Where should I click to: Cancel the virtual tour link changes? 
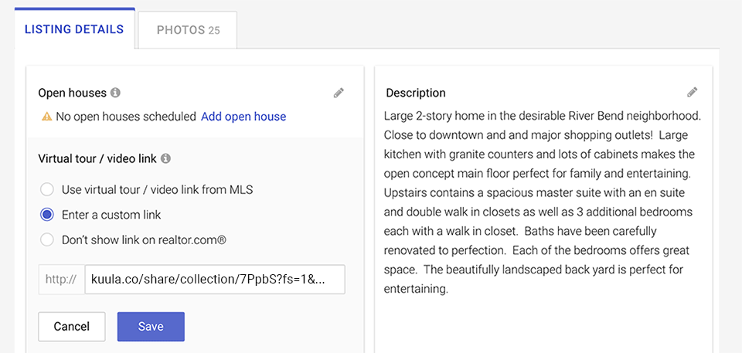pyautogui.click(x=71, y=327)
